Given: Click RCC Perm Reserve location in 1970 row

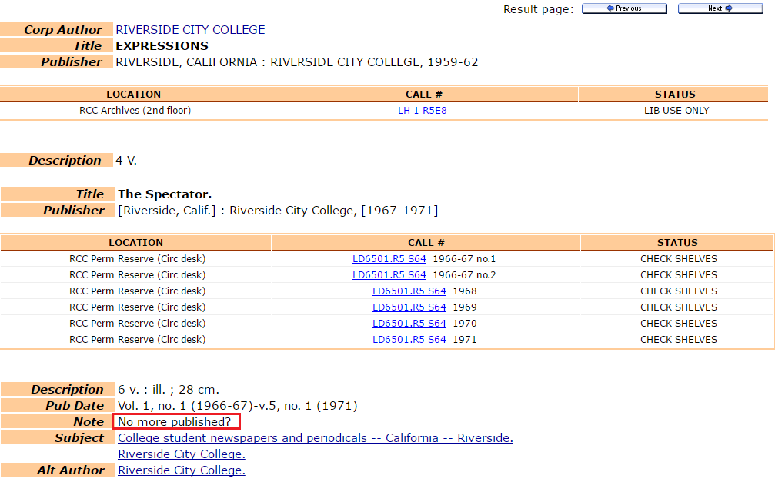Looking at the screenshot, I should tap(137, 324).
